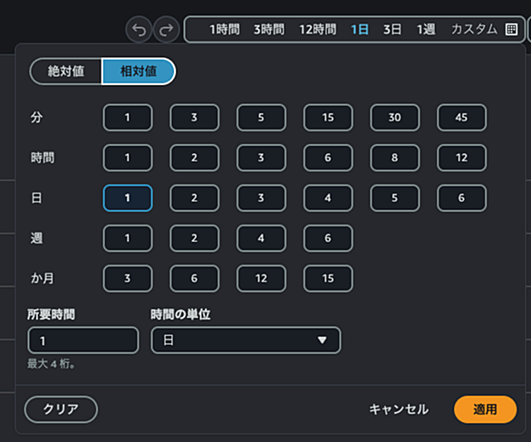The image size is (531, 442).
Task: Pick 12 in the か月 row
Action: click(x=261, y=279)
